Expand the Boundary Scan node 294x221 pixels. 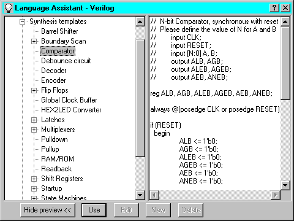pyautogui.click(x=34, y=41)
